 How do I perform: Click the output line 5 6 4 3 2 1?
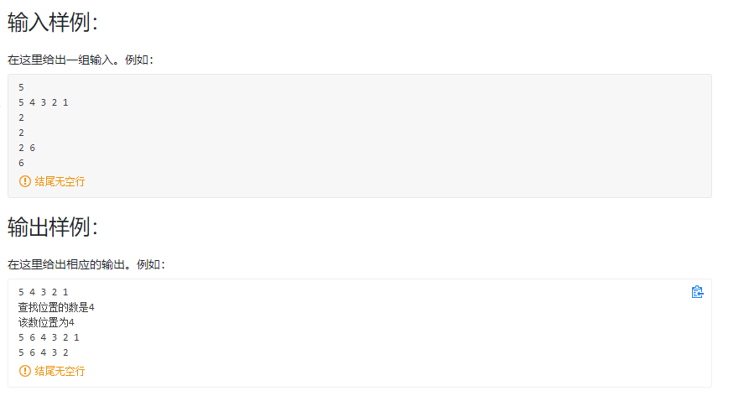coord(49,337)
